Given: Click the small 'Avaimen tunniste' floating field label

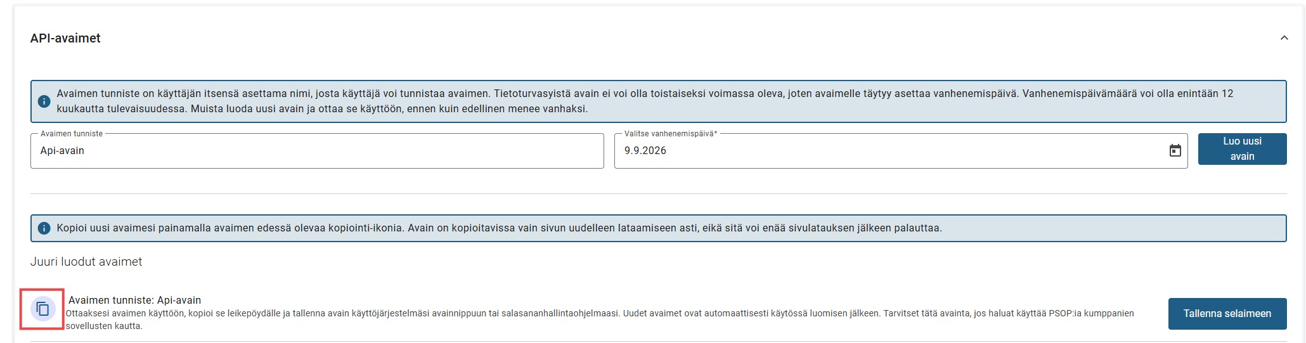Looking at the screenshot, I should pyautogui.click(x=71, y=134).
